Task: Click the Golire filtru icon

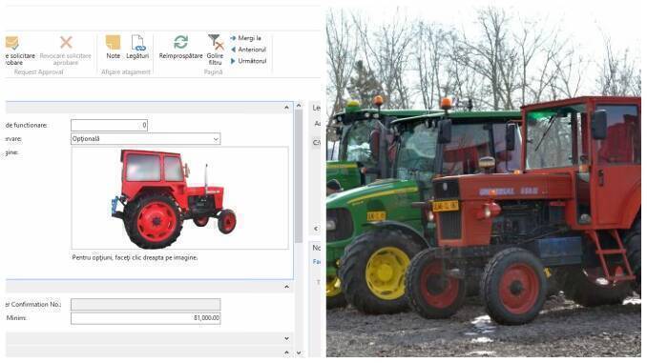Action: click(x=216, y=42)
